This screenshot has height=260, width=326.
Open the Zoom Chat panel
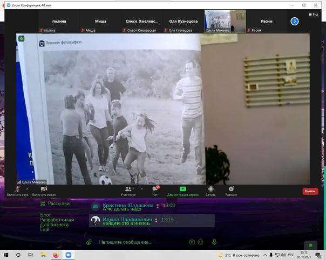coord(155,191)
